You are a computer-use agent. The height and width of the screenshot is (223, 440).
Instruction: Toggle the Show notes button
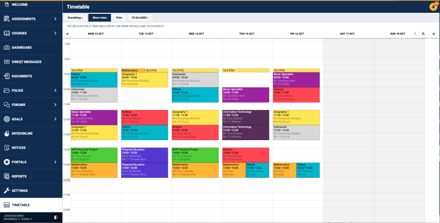tap(99, 18)
